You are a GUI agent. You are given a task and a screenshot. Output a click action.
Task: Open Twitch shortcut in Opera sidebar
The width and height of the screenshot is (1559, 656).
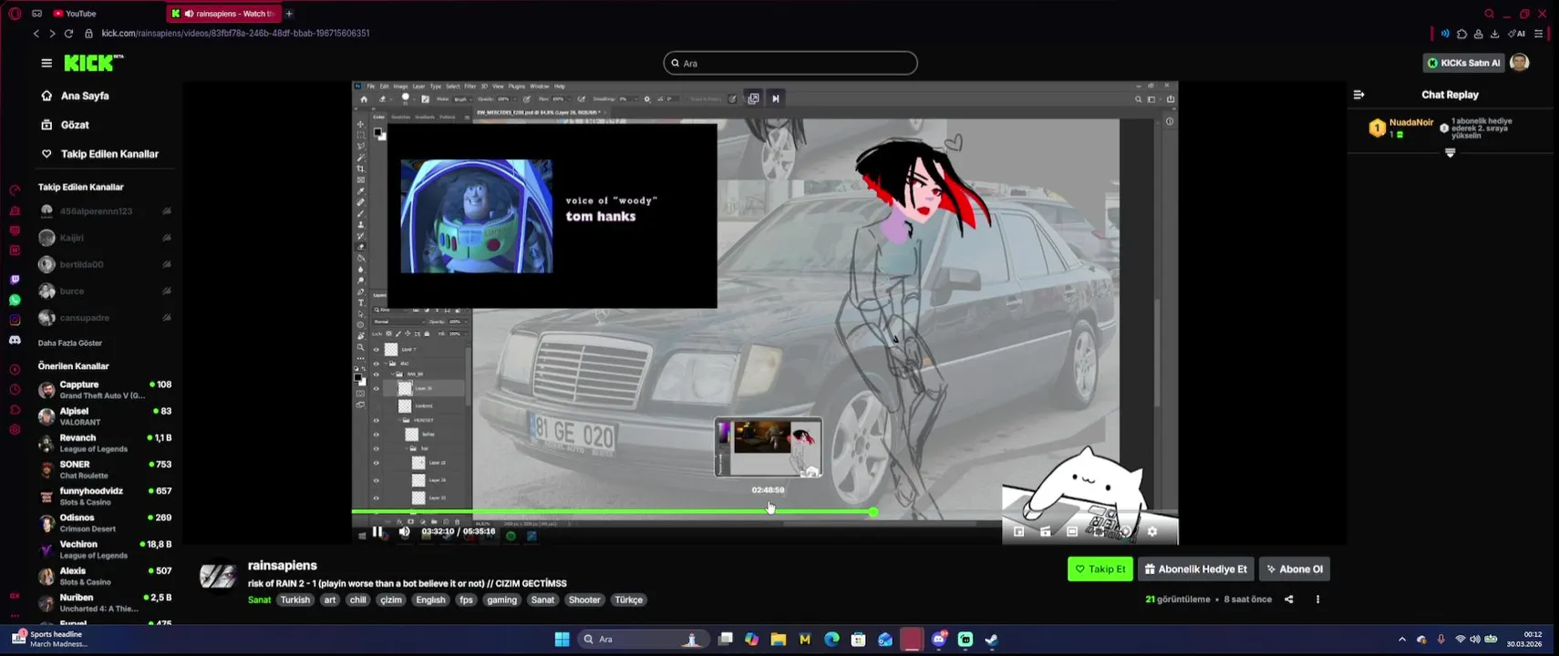[15, 280]
